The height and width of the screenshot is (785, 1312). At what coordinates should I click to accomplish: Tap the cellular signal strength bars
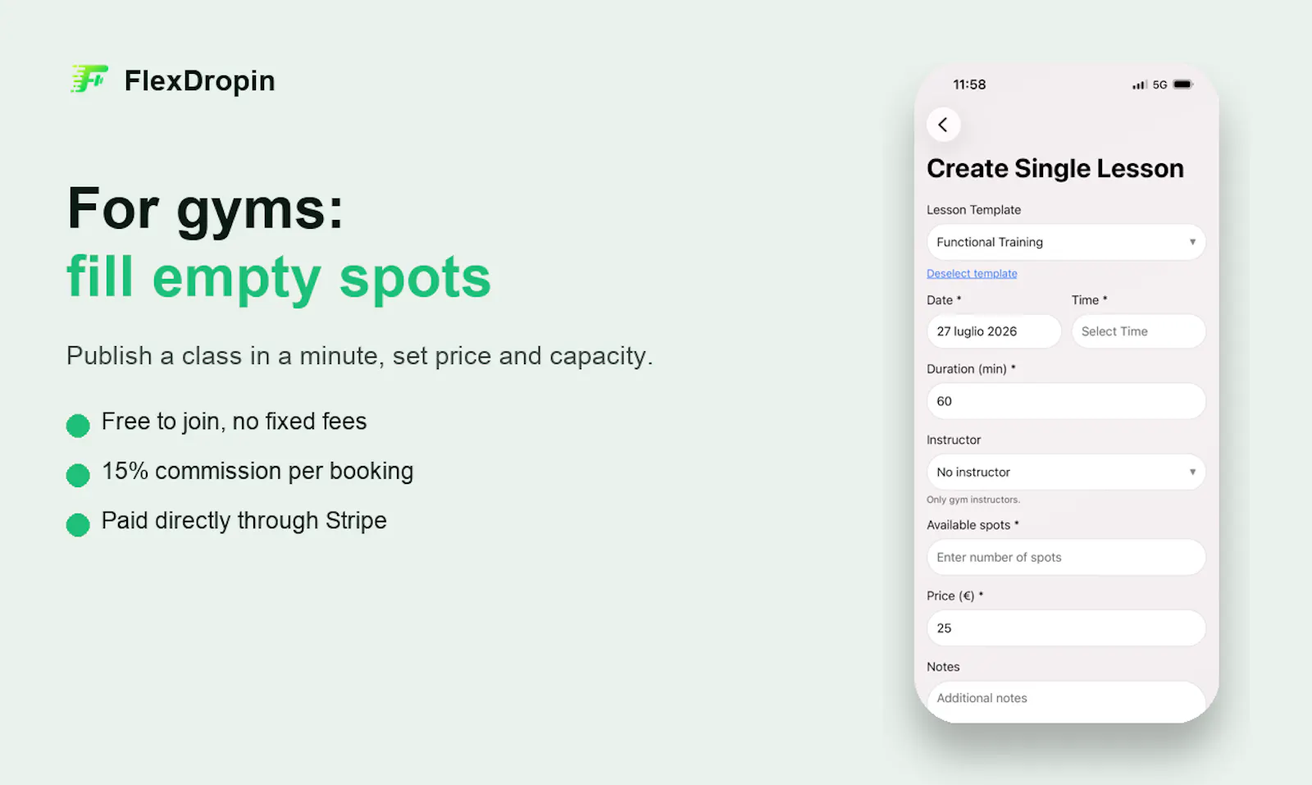pos(1139,84)
